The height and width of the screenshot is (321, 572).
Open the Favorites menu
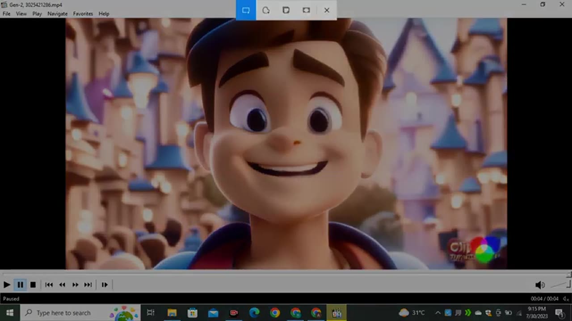point(83,14)
